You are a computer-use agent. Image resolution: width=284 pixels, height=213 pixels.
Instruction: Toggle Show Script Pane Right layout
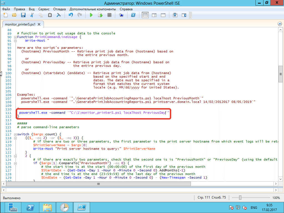click(154, 15)
